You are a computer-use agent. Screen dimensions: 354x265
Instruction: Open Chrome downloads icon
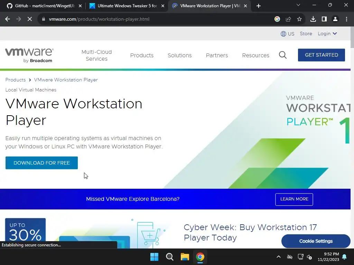pos(313,19)
